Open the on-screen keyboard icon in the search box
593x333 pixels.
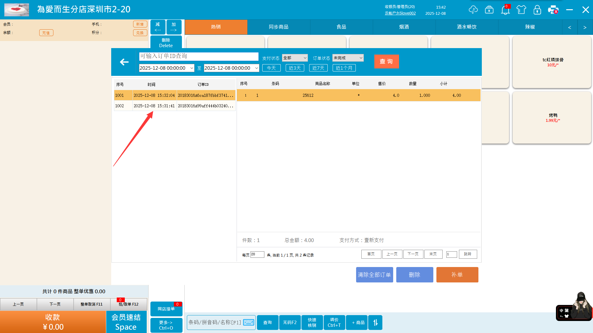(x=248, y=323)
